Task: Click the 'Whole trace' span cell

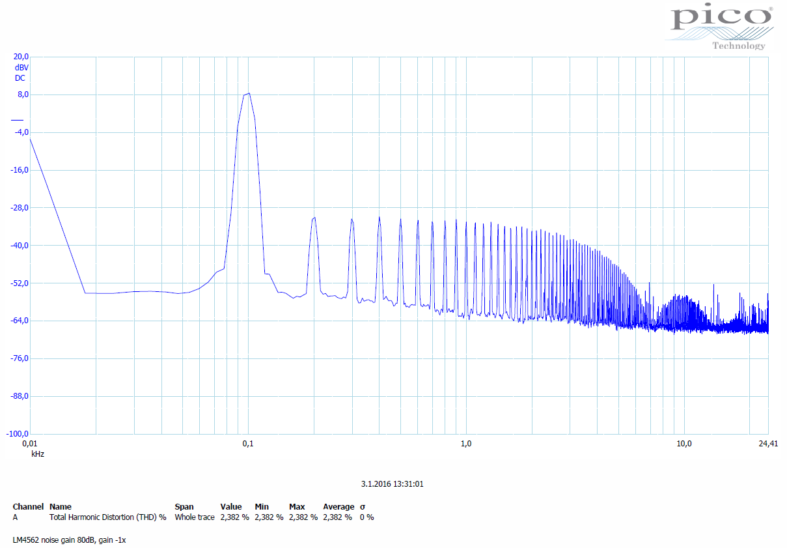Action: [195, 517]
